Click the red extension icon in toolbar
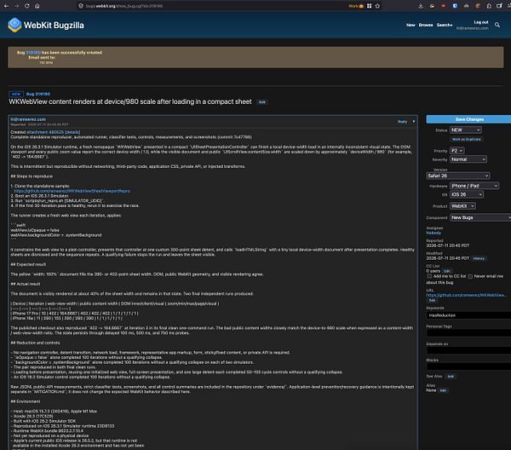The height and width of the screenshot is (450, 511). [x=443, y=6]
